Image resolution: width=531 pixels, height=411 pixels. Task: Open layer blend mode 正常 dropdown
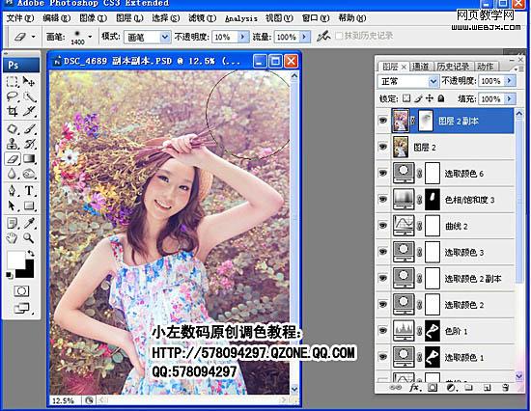pos(433,81)
